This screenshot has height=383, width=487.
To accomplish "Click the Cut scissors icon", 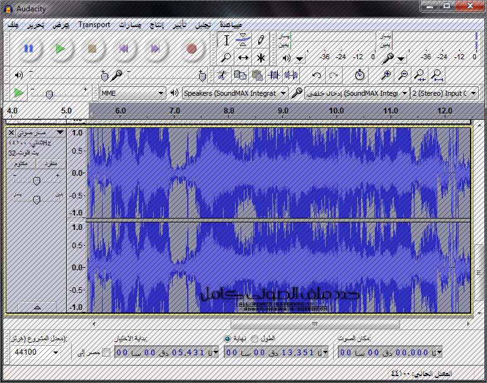I will point(222,75).
